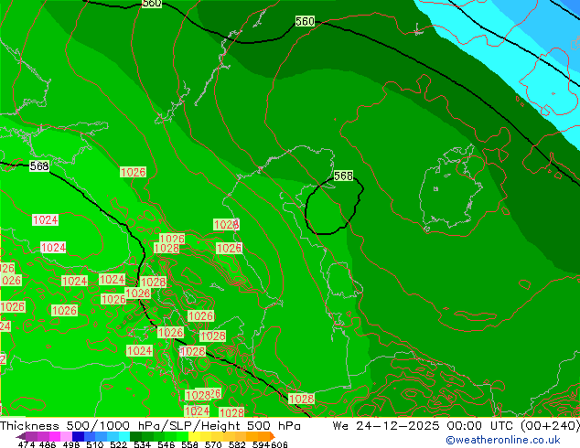
Task: Click the orange right arrow tip of the color scale
Action: pos(273,436)
